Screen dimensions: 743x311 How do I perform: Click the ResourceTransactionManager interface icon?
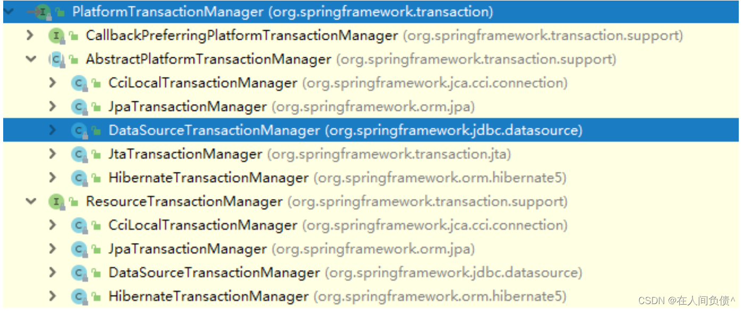coord(55,202)
